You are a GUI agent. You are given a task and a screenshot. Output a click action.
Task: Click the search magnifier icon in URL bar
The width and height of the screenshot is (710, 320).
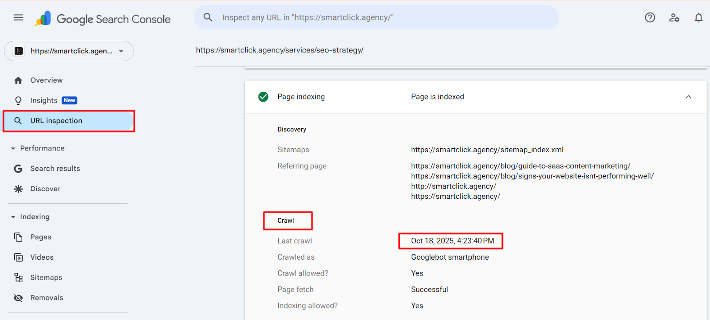(208, 17)
